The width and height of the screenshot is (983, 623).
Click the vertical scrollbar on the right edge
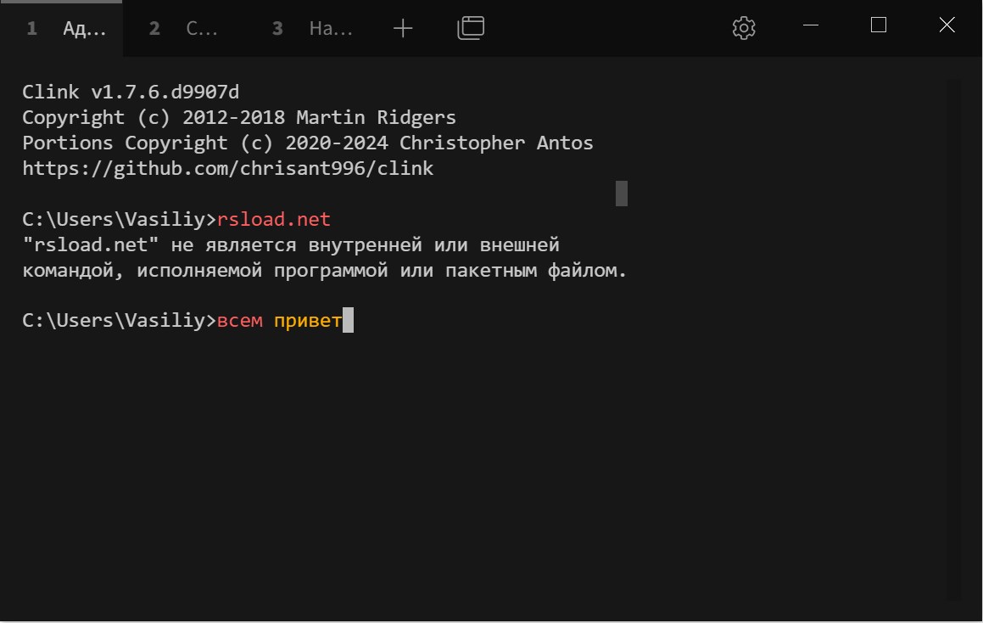tap(954, 340)
